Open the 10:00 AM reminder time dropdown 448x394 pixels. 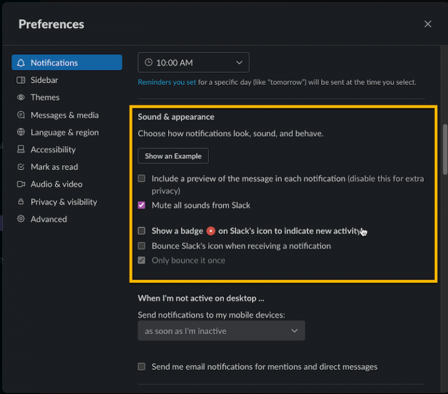[193, 63]
